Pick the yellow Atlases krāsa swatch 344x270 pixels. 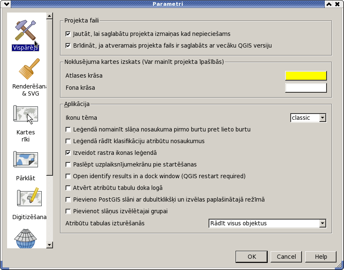point(306,76)
